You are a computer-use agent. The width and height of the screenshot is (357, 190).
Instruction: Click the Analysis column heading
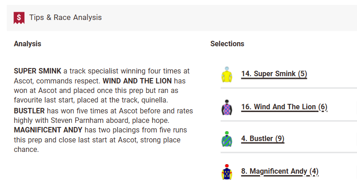pyautogui.click(x=28, y=44)
